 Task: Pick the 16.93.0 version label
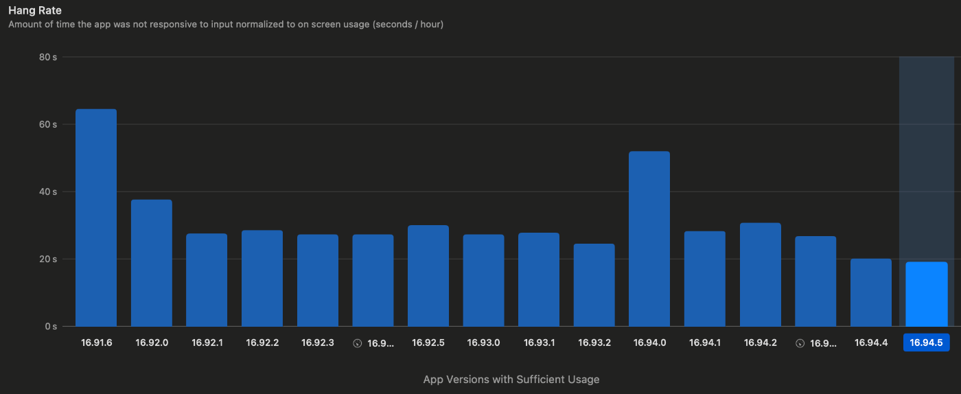(x=484, y=343)
